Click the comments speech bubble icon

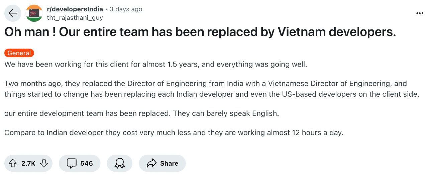[x=72, y=163]
